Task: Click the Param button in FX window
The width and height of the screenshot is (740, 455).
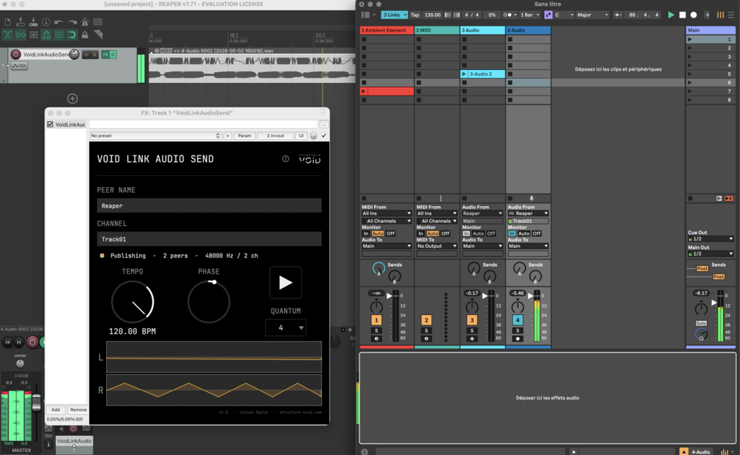Action: pos(244,136)
